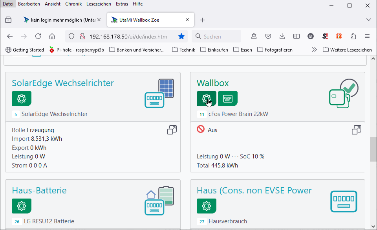This screenshot has height=230, width=377.
Task: Click the Haus-Batterie heading
Action: [x=39, y=190]
